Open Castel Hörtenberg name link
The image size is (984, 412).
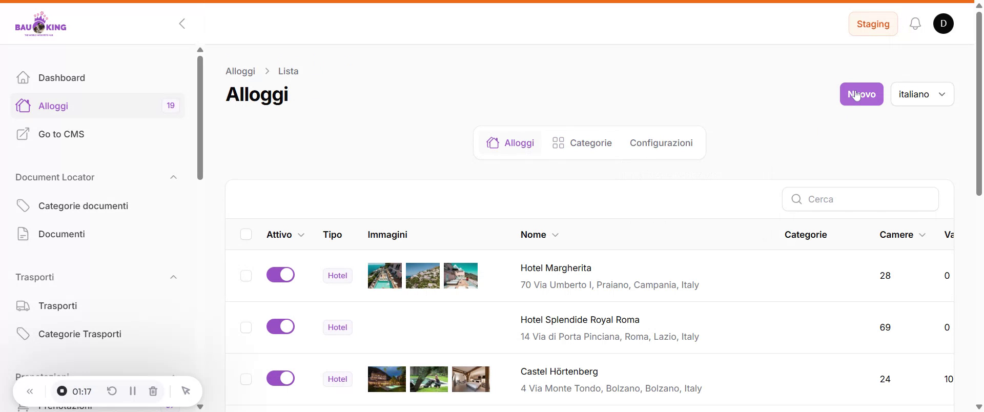pos(559,372)
